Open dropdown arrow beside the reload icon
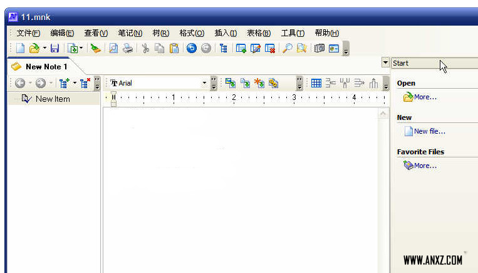The image size is (478, 273). pos(81,48)
